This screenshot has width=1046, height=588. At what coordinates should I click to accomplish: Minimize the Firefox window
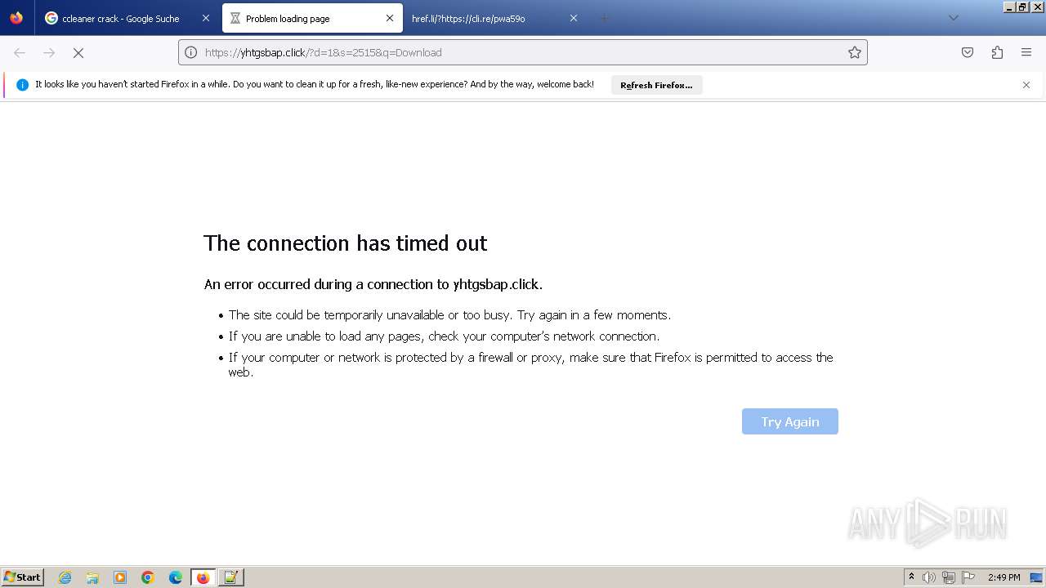click(1010, 7)
